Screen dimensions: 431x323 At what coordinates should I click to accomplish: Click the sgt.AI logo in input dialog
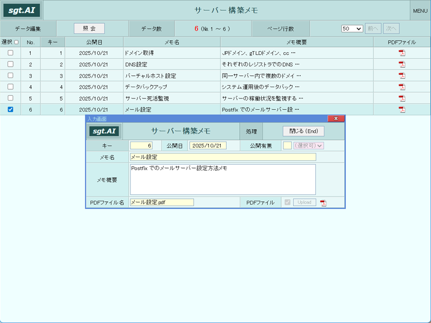[x=104, y=131]
